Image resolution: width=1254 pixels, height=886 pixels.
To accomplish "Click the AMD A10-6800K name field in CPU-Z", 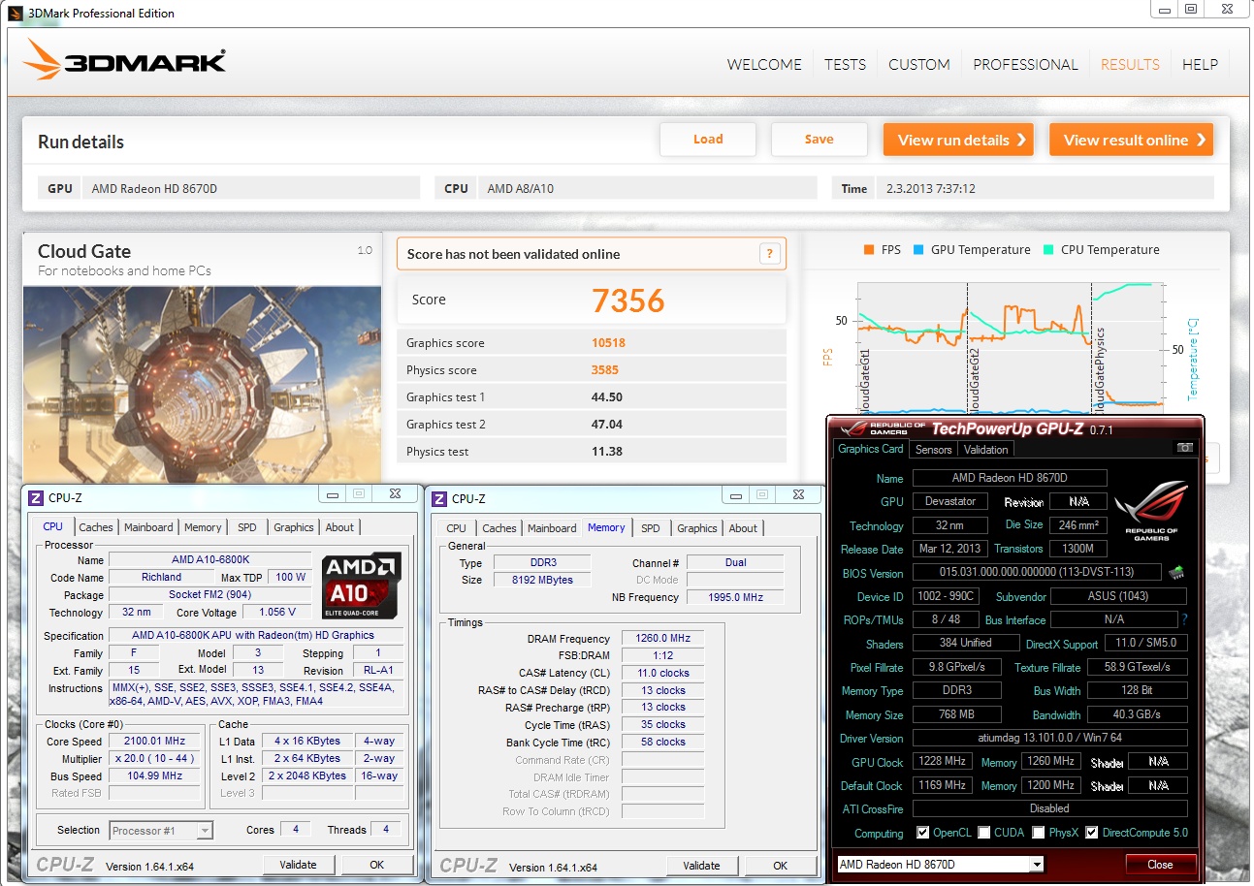I will point(210,560).
